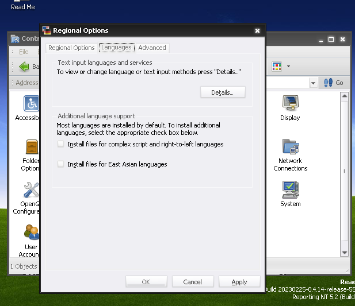This screenshot has width=355, height=306.
Task: Open the User Accounts icon
Action: click(x=32, y=232)
